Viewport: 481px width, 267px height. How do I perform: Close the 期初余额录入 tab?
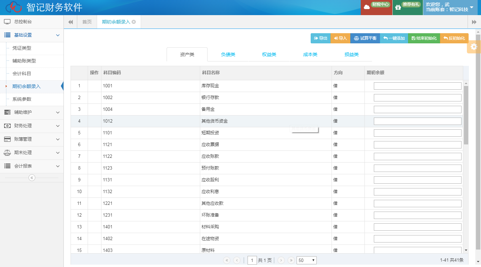click(134, 22)
